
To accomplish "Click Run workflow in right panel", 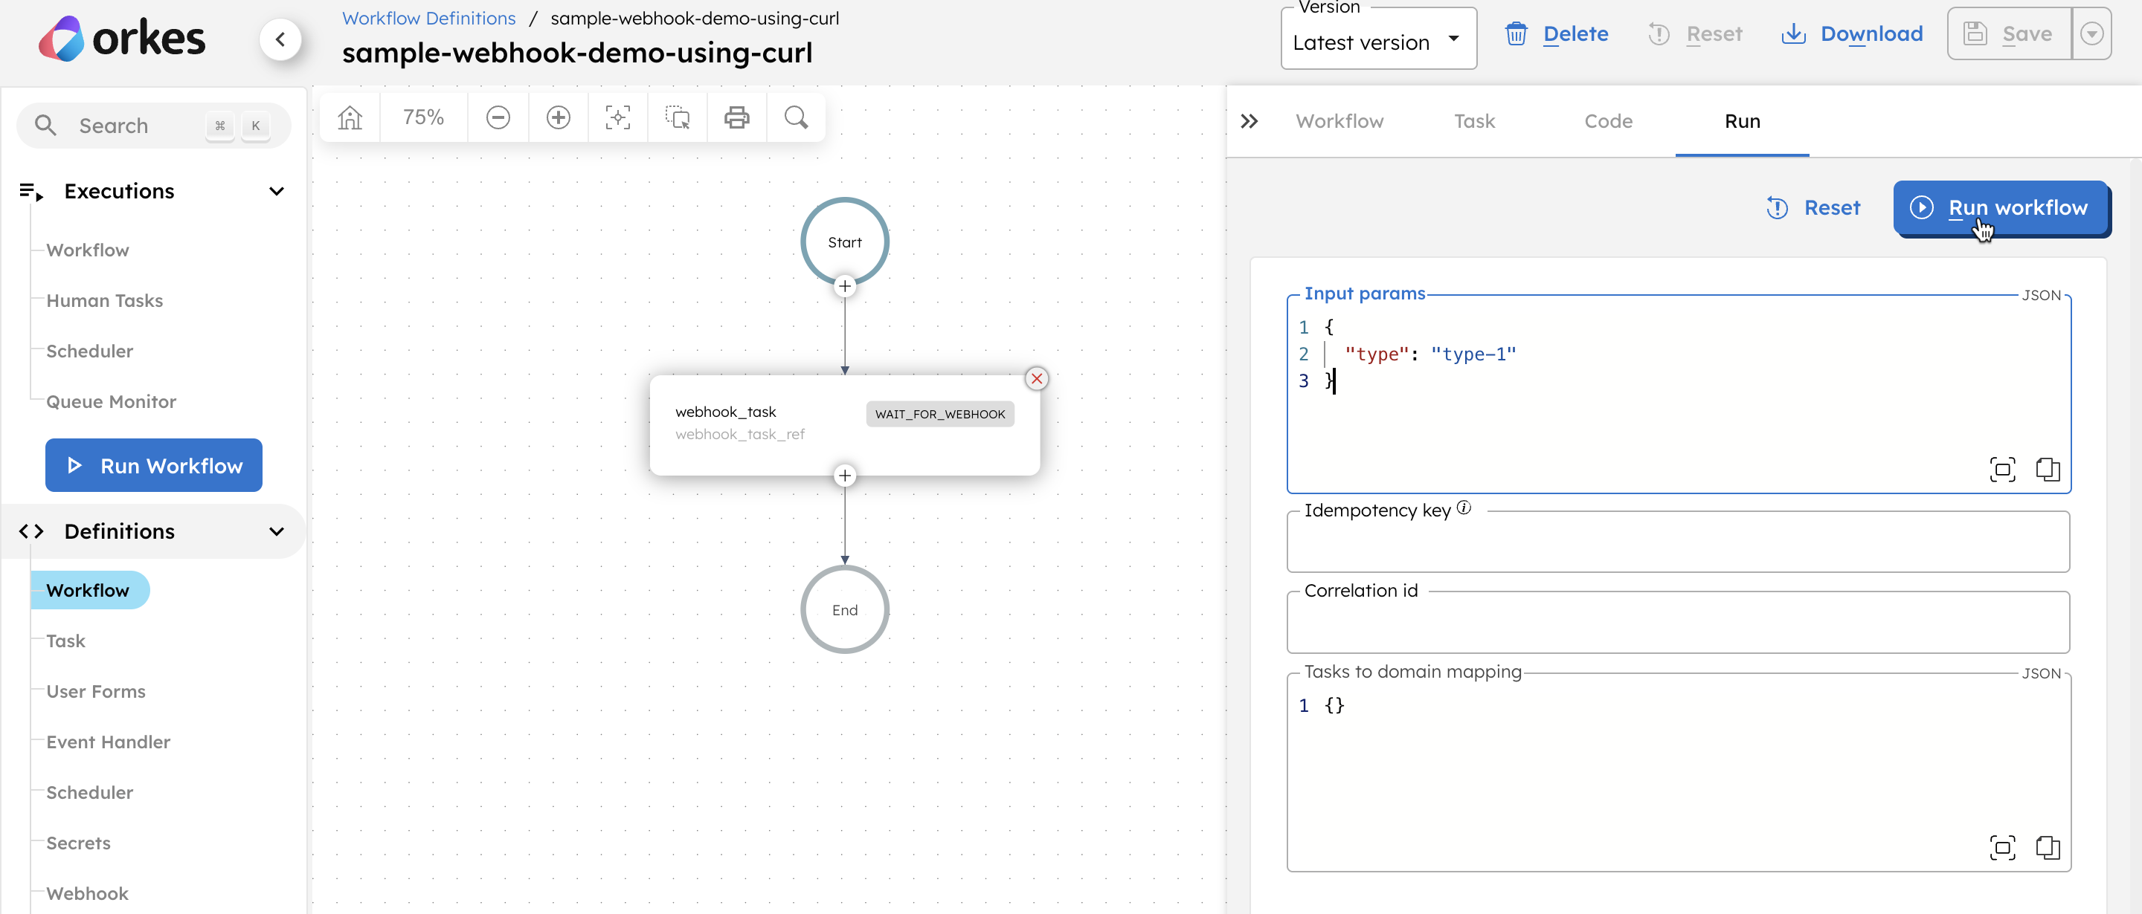I will 2001,208.
